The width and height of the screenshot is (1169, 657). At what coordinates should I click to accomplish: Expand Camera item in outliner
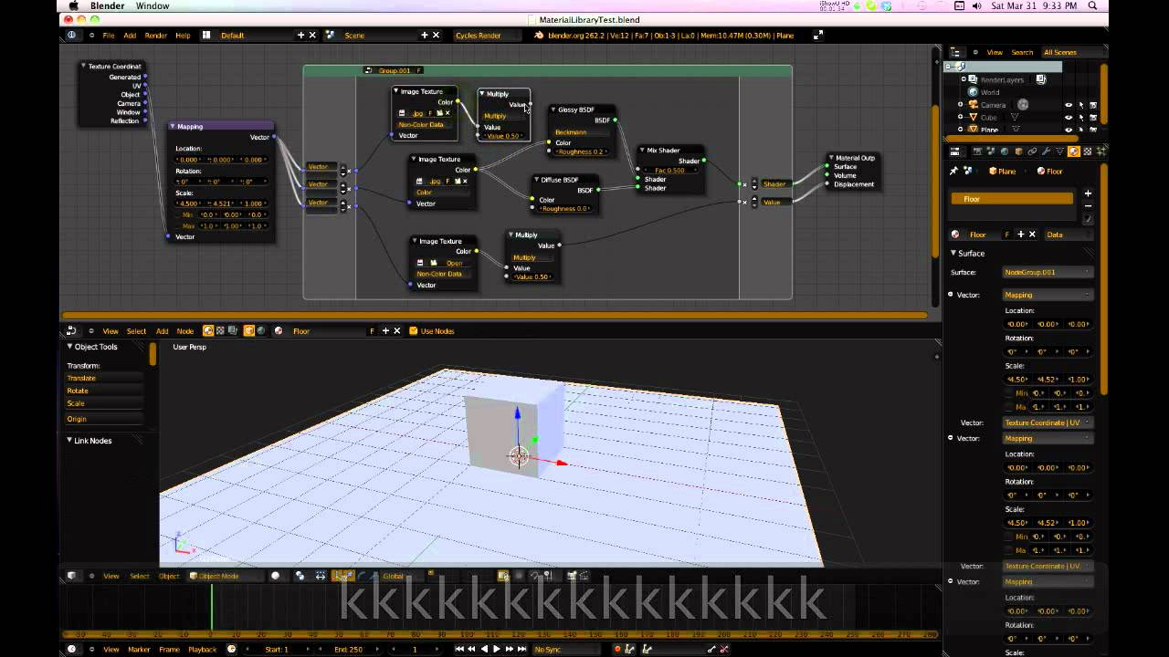pos(961,104)
